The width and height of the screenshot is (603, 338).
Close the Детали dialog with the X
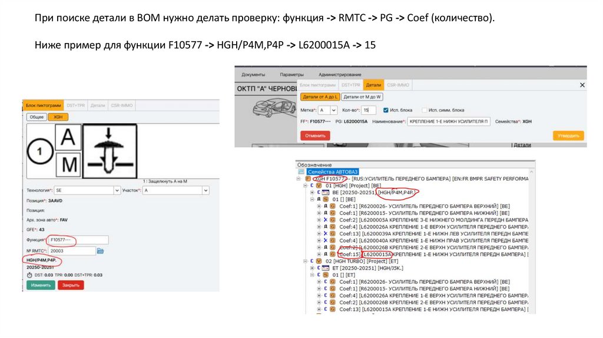click(x=582, y=85)
